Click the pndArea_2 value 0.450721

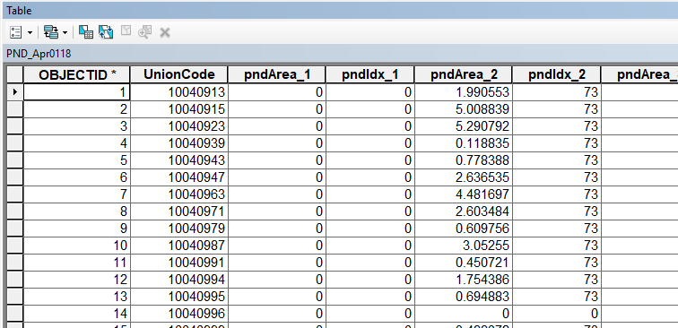pos(464,263)
